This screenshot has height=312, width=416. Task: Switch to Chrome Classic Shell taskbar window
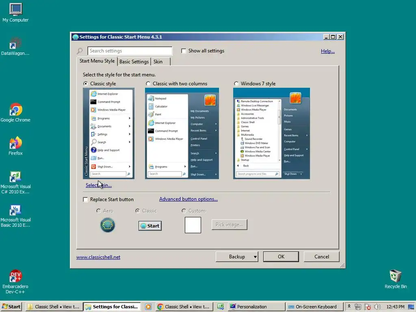pyautogui.click(x=184, y=307)
